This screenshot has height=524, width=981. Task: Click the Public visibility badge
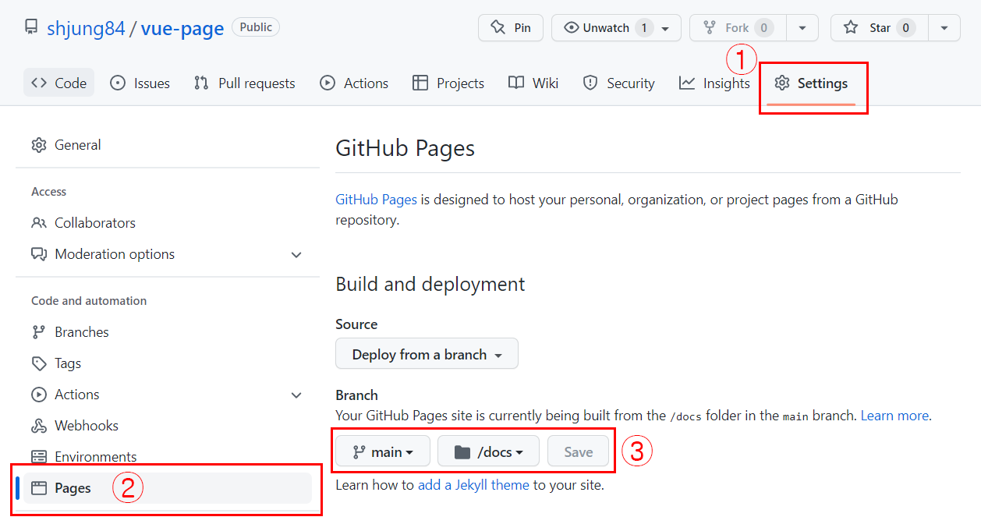pos(256,27)
